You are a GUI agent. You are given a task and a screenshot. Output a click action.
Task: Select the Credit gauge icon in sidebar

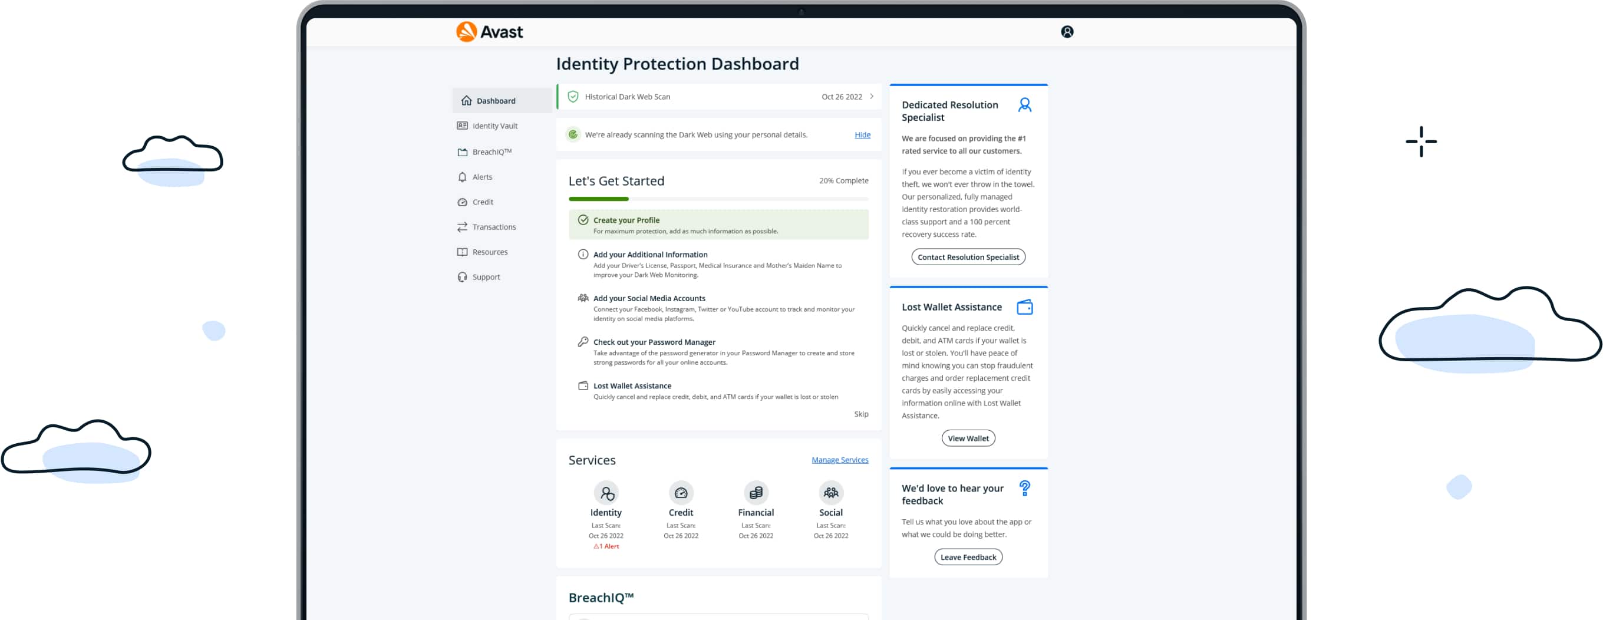tap(461, 202)
